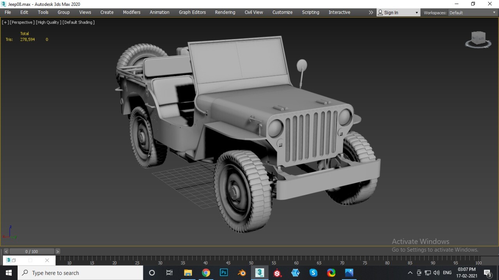This screenshot has height=280, width=499.
Task: Click frame 25 on the timeline track
Action: pos(137,260)
